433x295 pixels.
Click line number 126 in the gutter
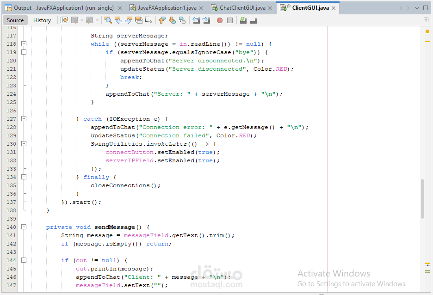(11, 111)
